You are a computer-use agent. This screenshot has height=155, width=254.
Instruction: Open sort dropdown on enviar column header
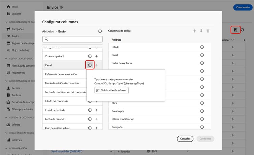[x=232, y=40]
